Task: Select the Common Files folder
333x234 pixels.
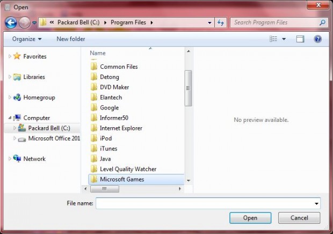Action: tap(119, 67)
